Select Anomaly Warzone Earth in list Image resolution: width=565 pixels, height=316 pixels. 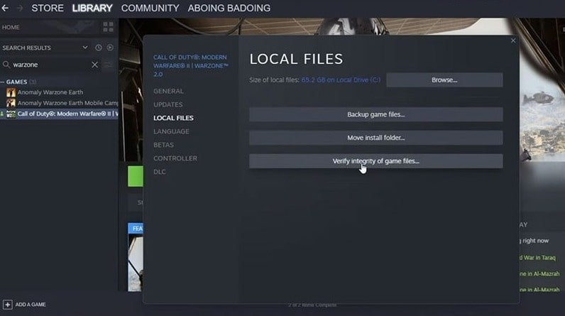[50, 92]
